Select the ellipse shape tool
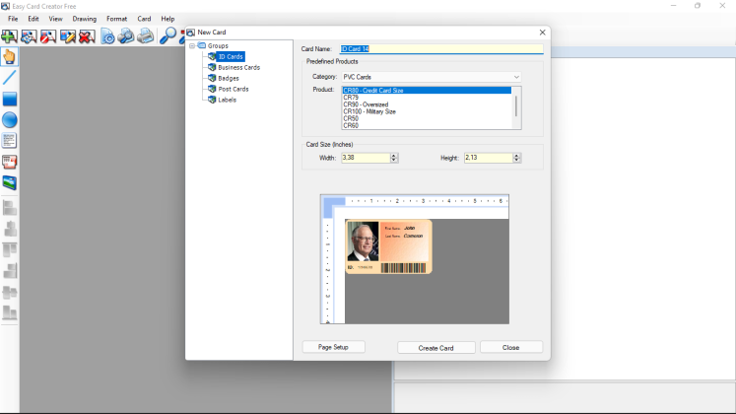The width and height of the screenshot is (736, 414). pyautogui.click(x=10, y=119)
